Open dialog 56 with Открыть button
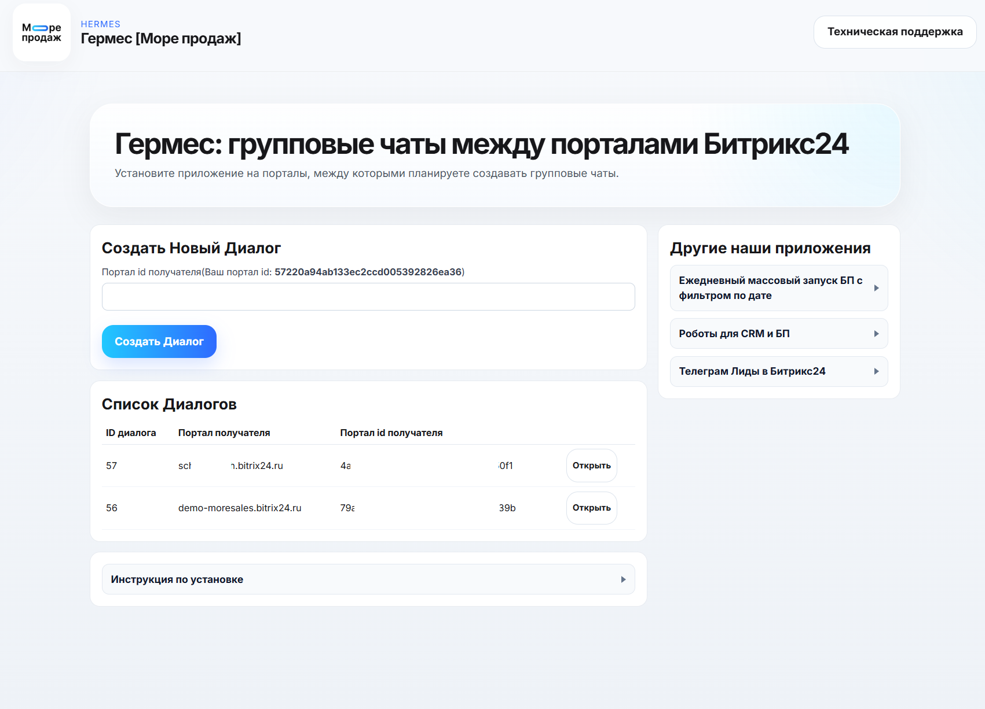 pos(591,508)
